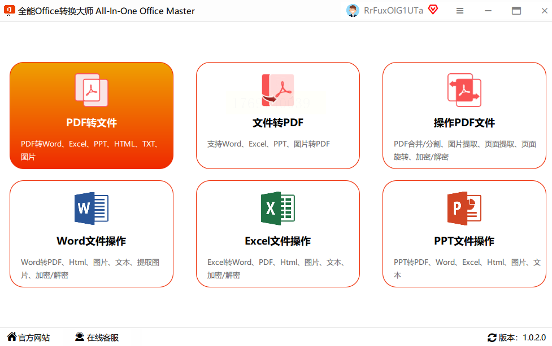Maximize the application window
The width and height of the screenshot is (552, 346).
[x=516, y=11]
